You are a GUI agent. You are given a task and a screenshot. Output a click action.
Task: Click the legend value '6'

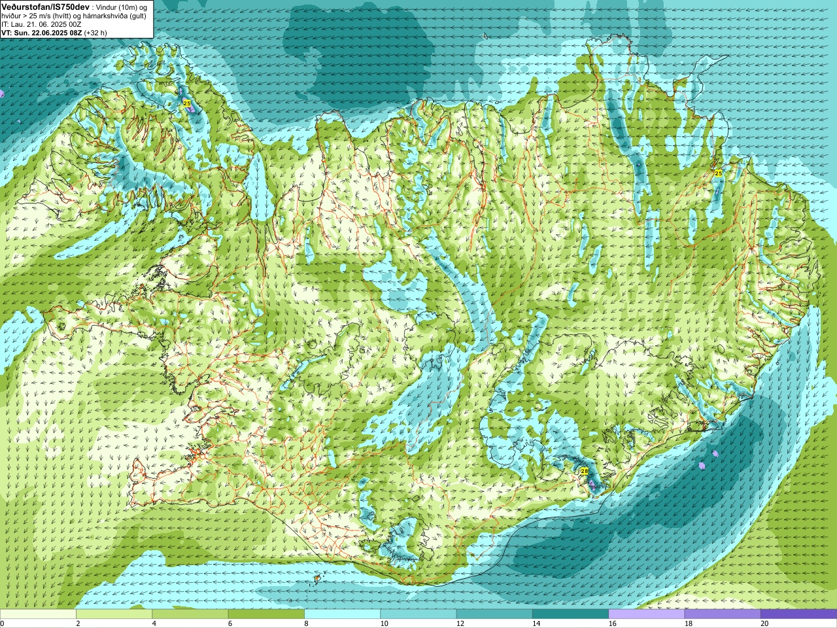pyautogui.click(x=230, y=623)
